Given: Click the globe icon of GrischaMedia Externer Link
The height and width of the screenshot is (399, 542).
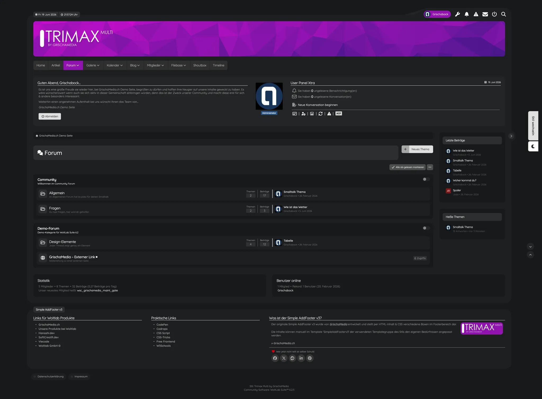Looking at the screenshot, I should [x=43, y=258].
